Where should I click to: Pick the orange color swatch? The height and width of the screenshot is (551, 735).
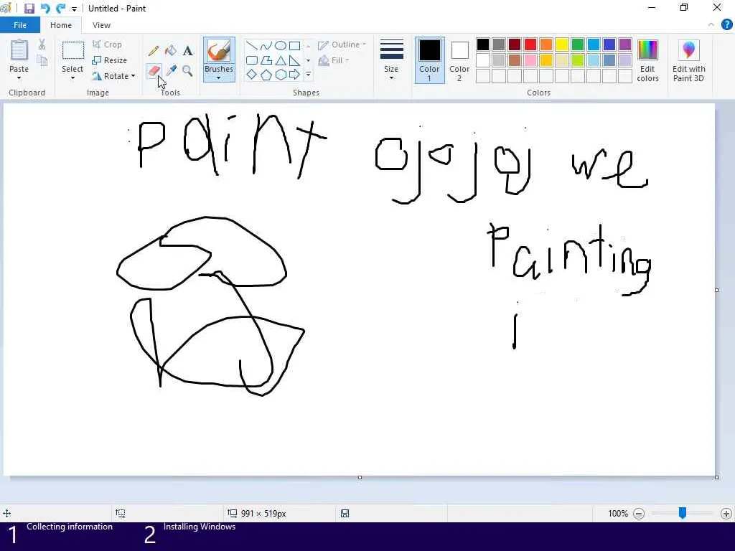tap(546, 44)
